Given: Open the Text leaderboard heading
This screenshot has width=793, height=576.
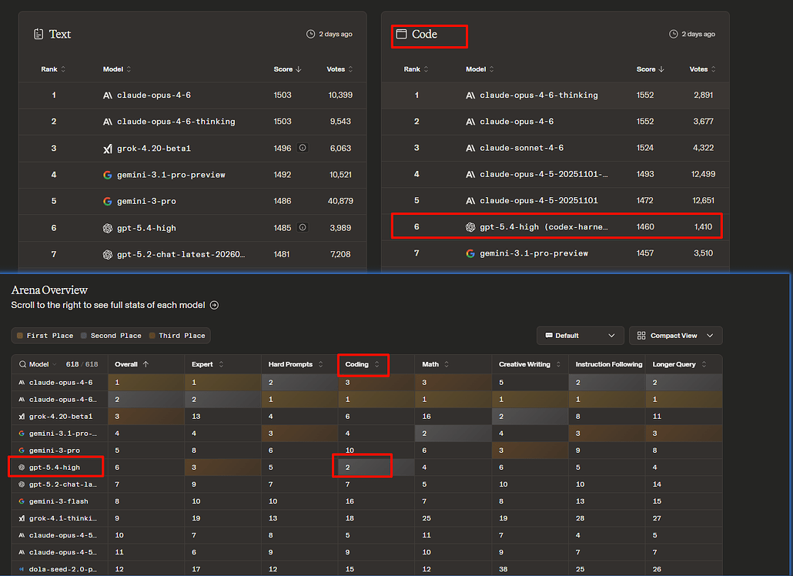Looking at the screenshot, I should point(60,35).
